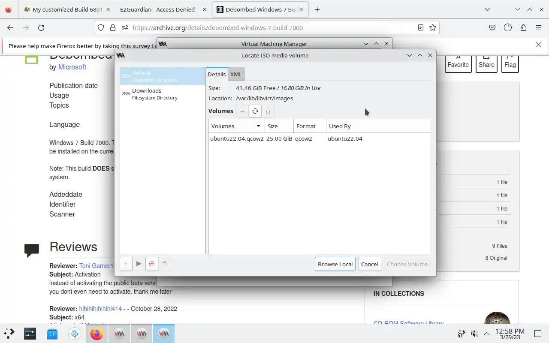Open Firefox account icon in toolbar
Image resolution: width=549 pixels, height=343 pixels.
coord(508,27)
